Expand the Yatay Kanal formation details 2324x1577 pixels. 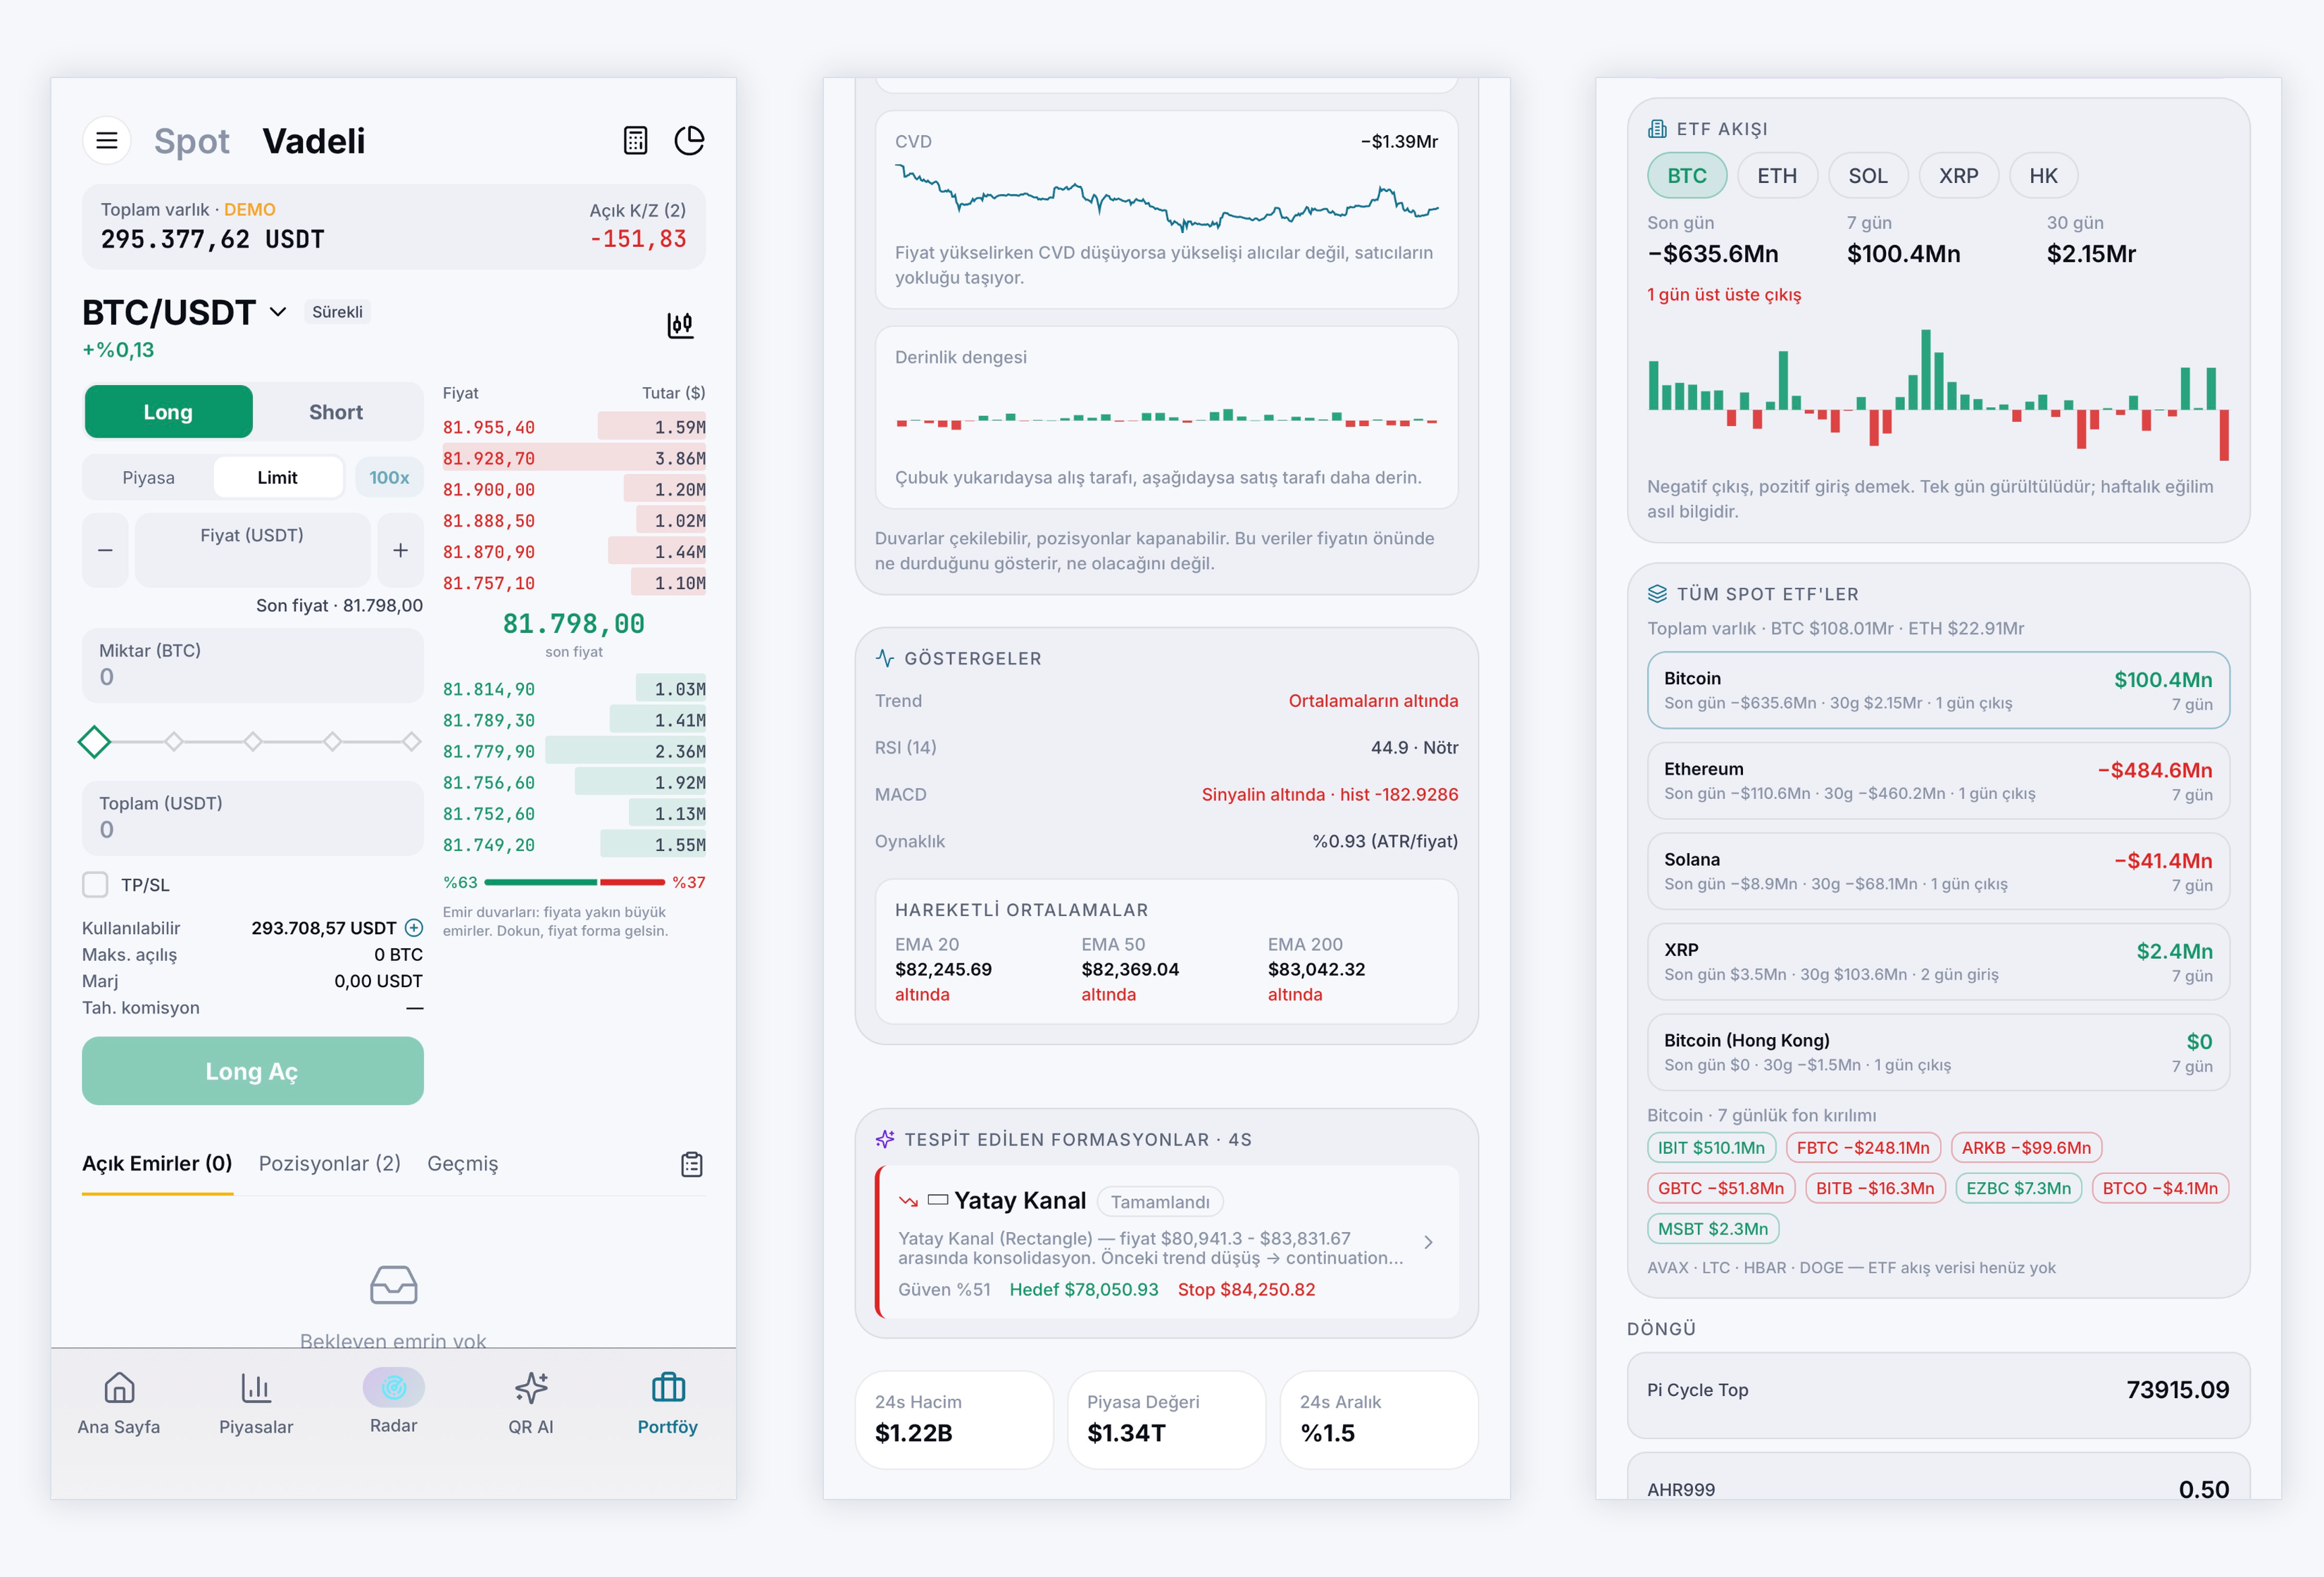click(x=1428, y=1242)
